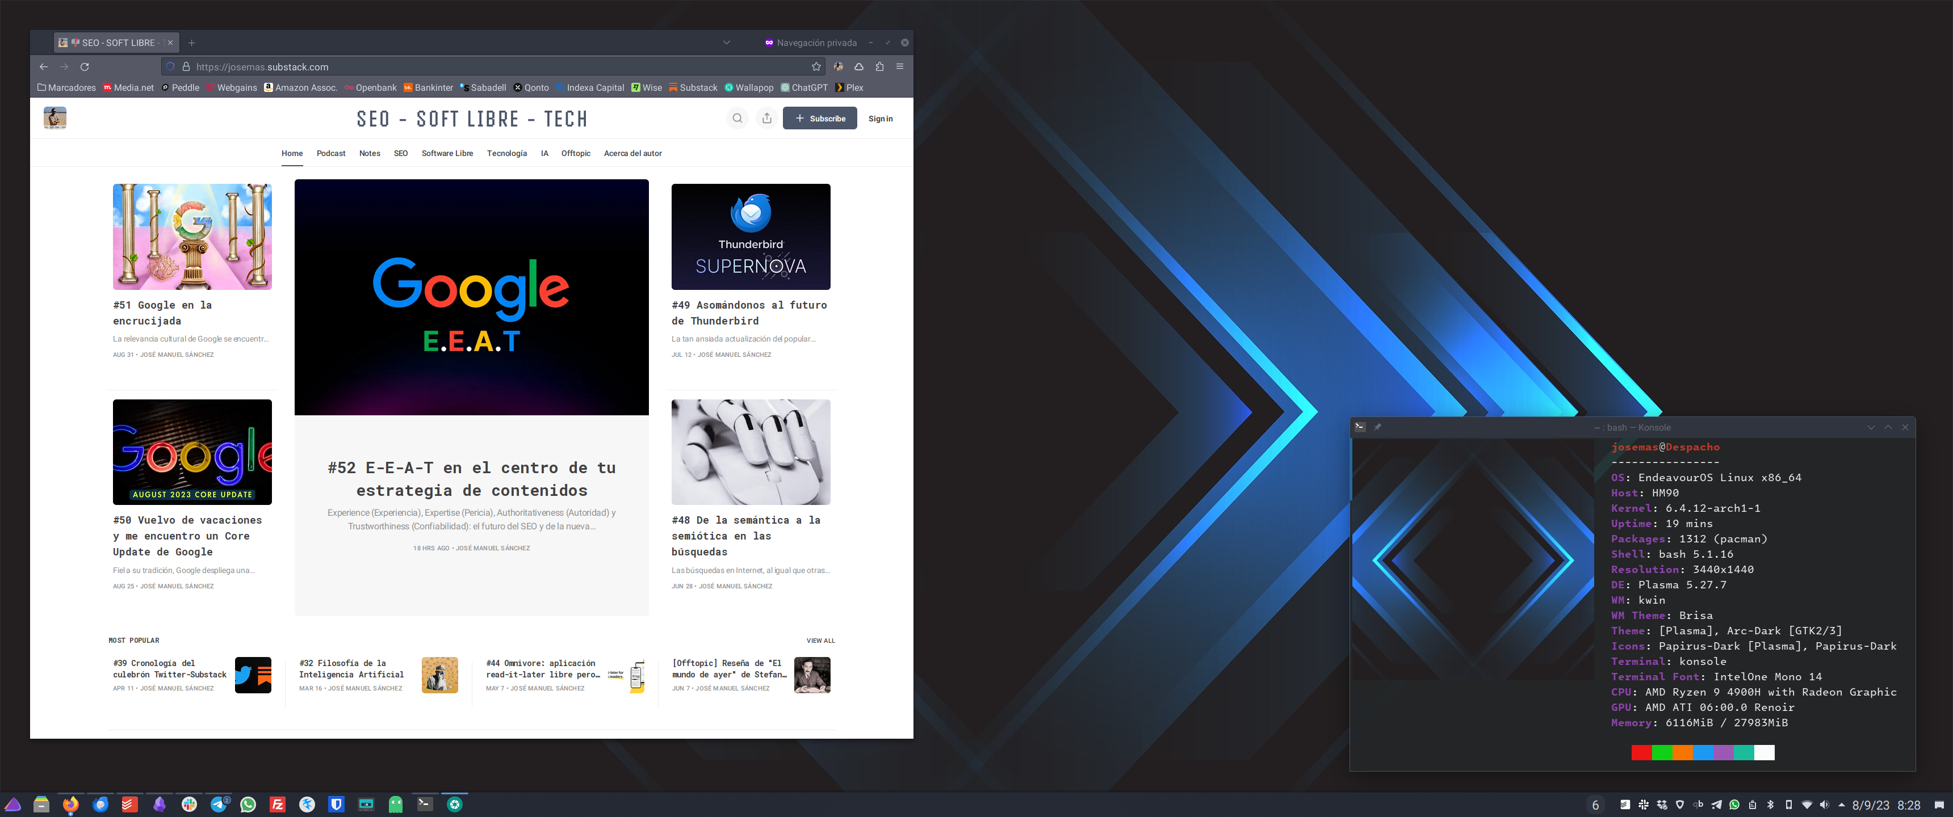Open Slack from the taskbar

tap(189, 804)
